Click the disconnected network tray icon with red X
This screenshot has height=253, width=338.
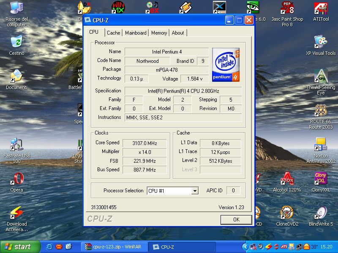pyautogui.click(x=253, y=247)
